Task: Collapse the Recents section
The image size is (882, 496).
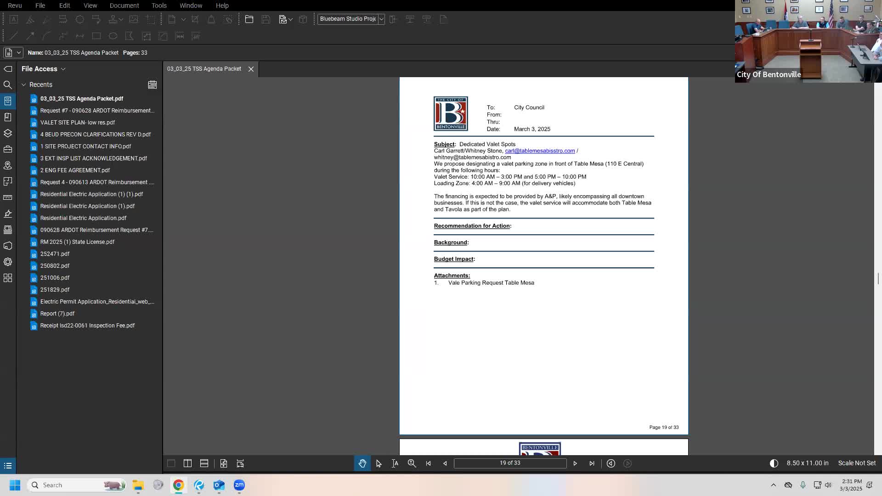Action: point(24,85)
